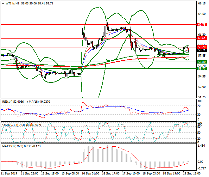Screen dimensions: 209x177
Task: Select the 60.61 red price level label
Action: pyautogui.click(x=202, y=38)
